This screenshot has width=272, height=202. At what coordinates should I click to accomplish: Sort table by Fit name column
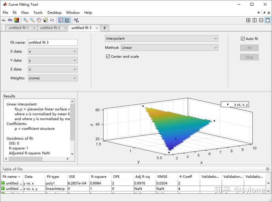coord(12,176)
